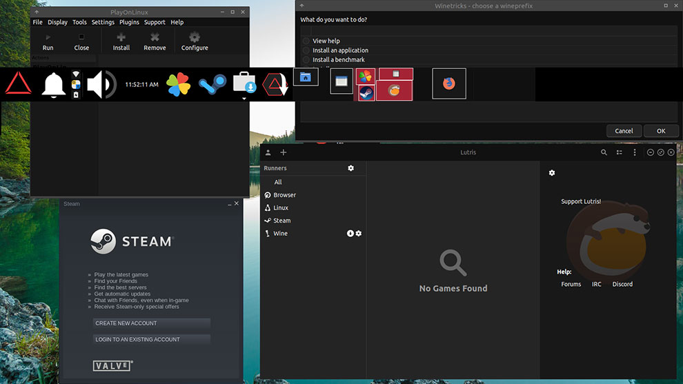This screenshot has width=683, height=384.
Task: Open Lutris account user icon
Action: click(x=268, y=152)
